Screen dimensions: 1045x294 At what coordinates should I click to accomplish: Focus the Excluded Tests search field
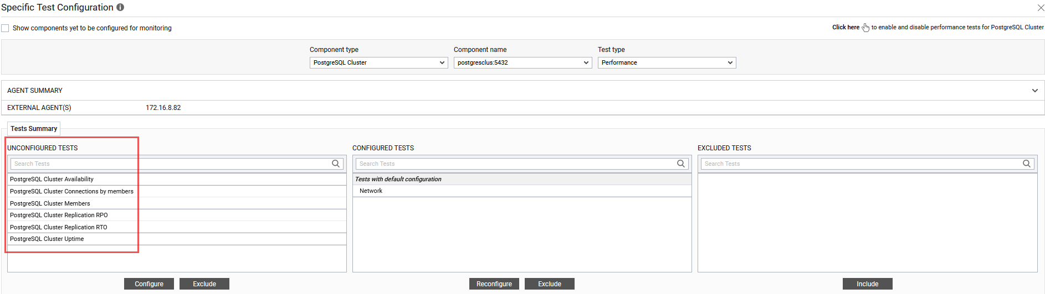(859, 164)
